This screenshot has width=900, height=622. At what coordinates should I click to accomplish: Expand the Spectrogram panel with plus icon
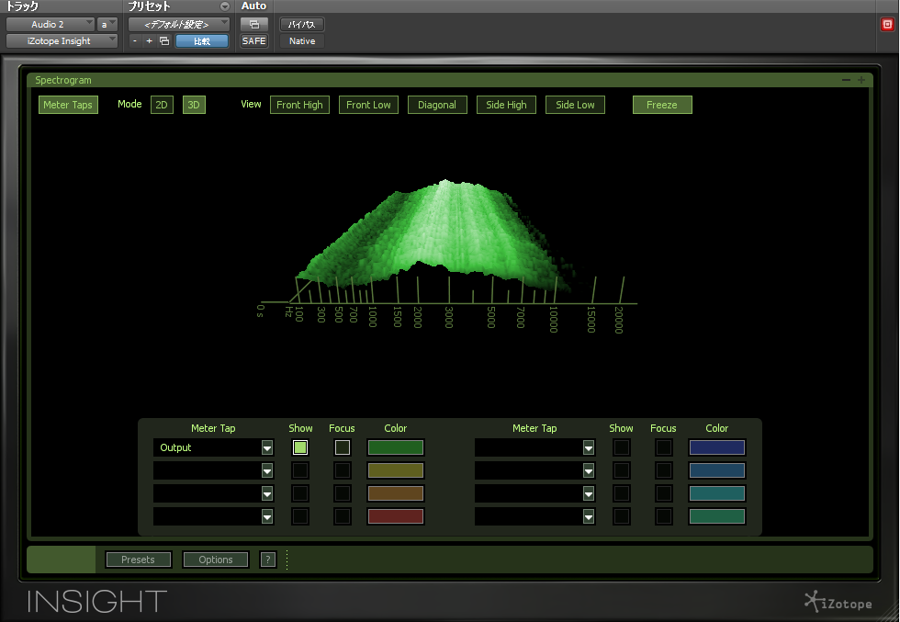[x=861, y=80]
